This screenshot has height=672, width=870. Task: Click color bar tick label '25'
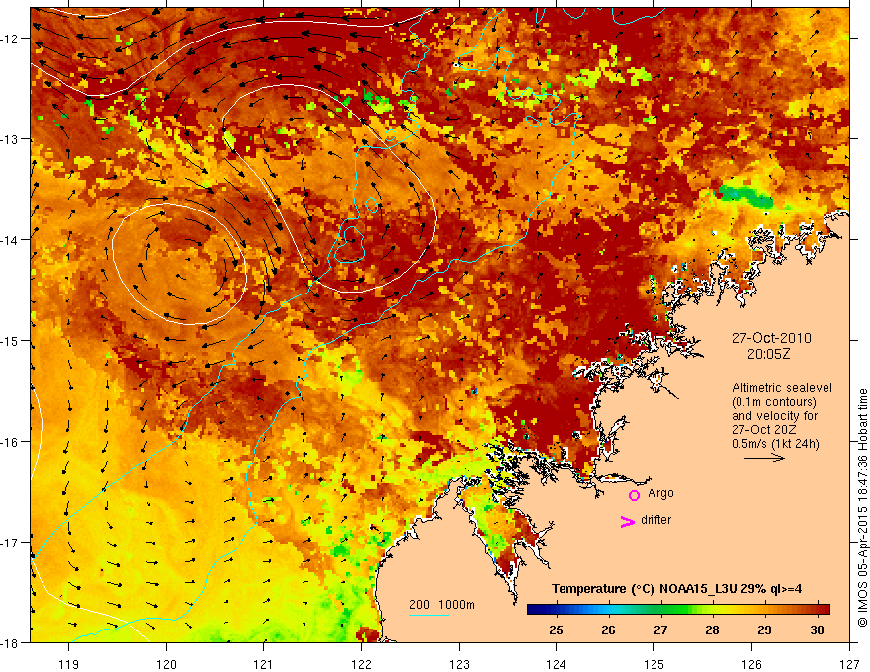[x=556, y=630]
